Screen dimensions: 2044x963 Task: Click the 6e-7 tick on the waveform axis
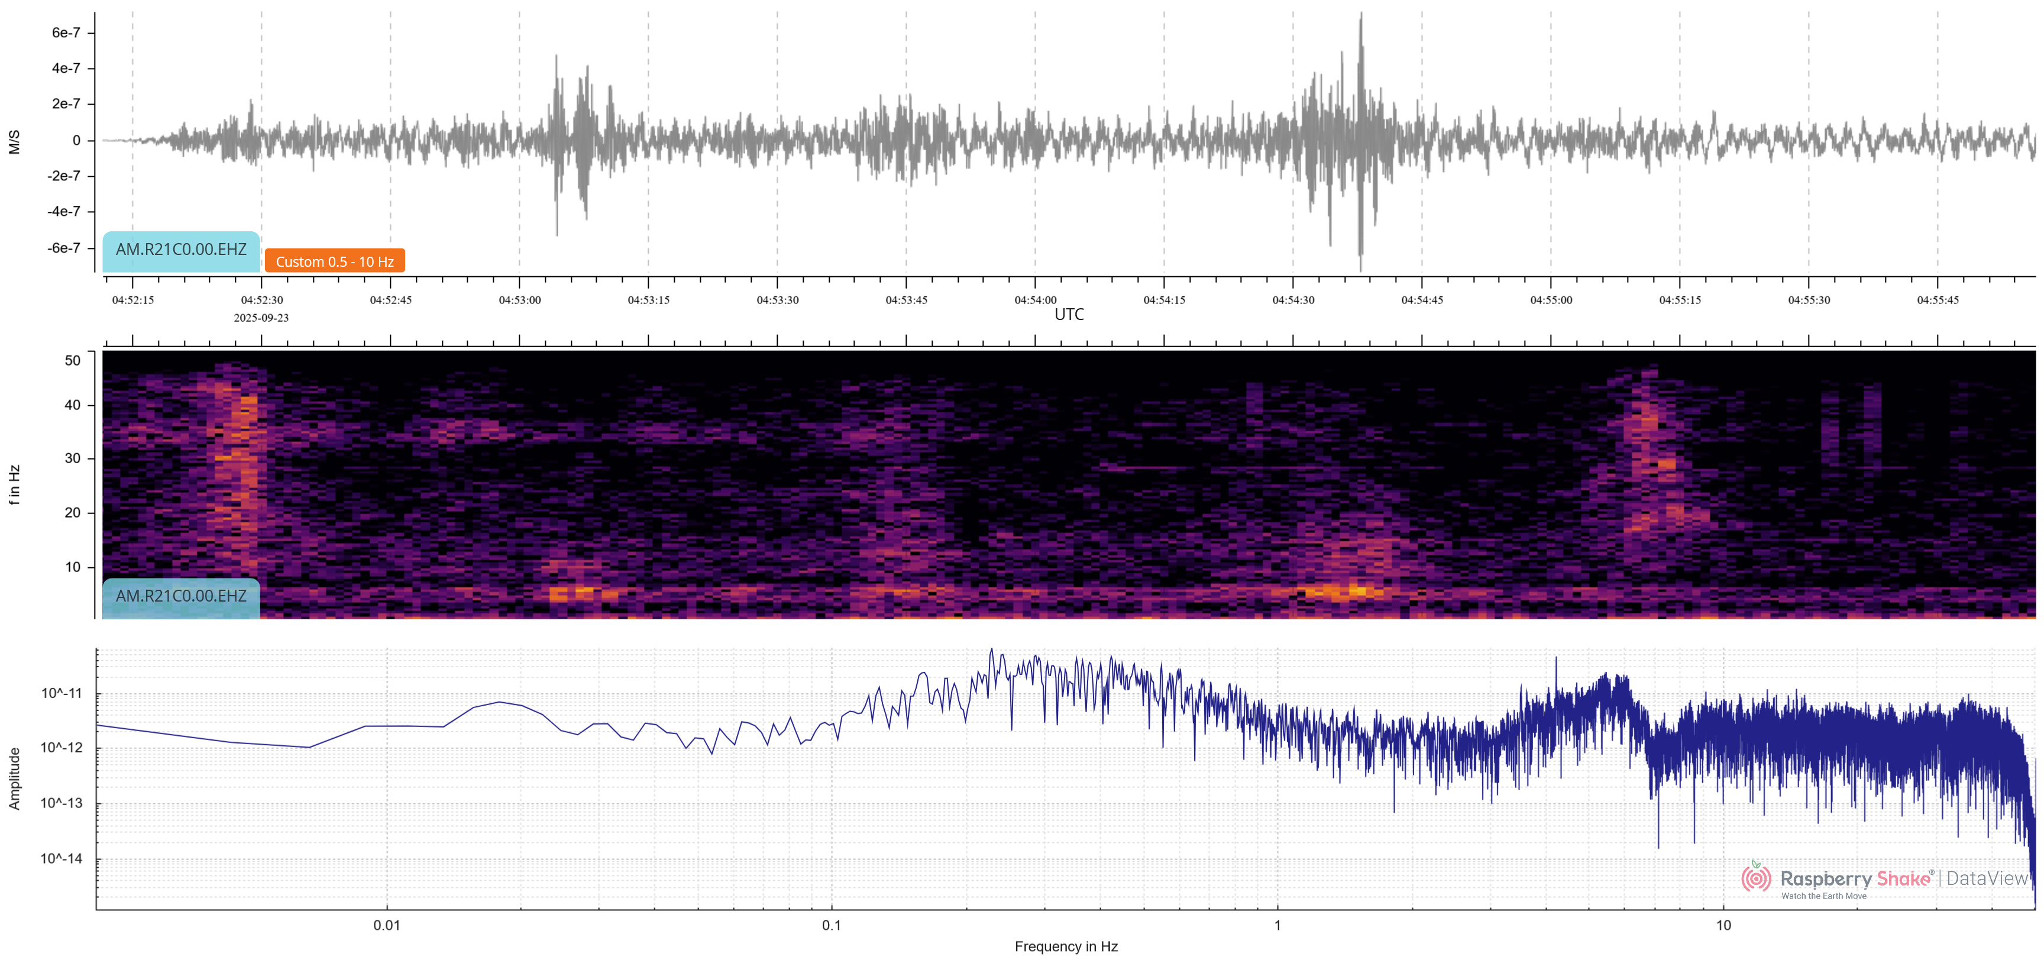[66, 33]
